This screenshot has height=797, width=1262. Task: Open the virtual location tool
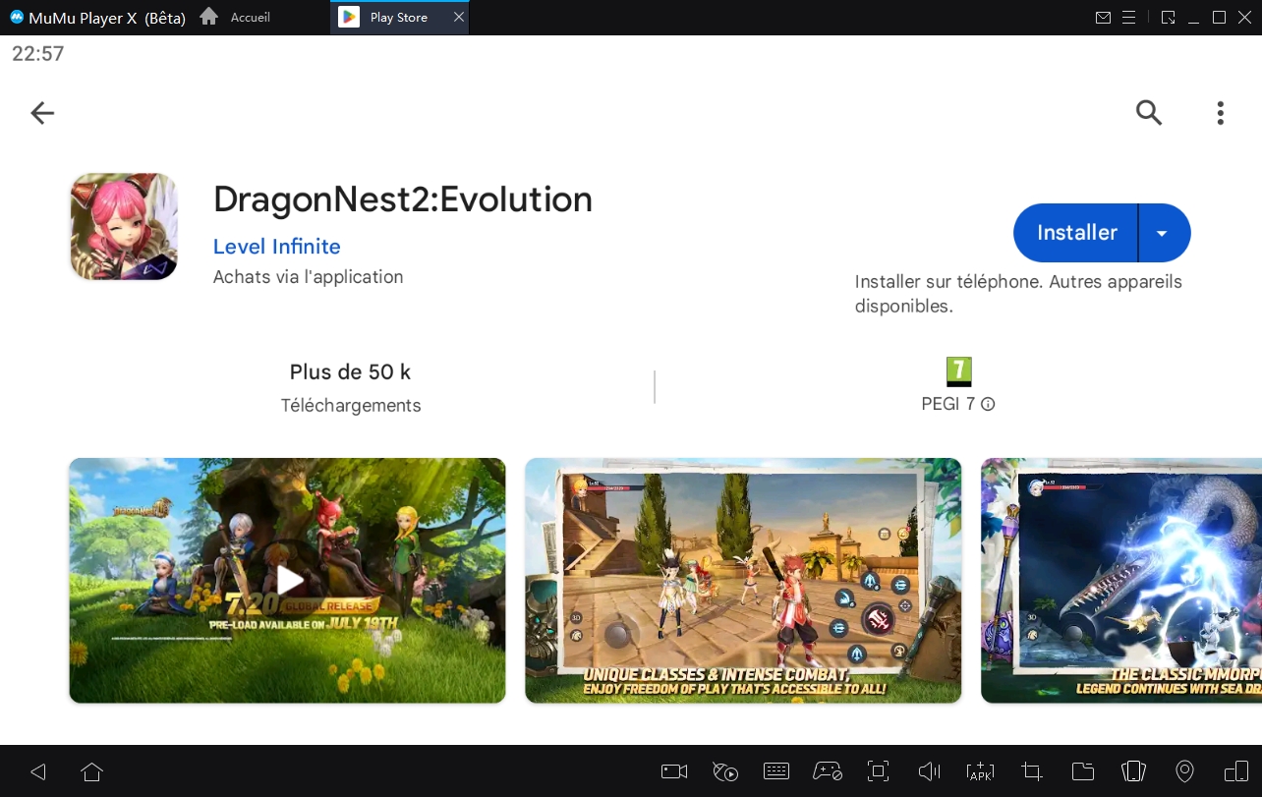coord(1184,771)
